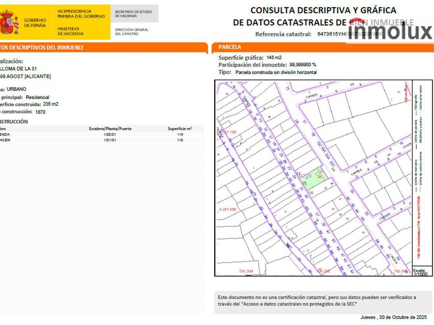434x325 pixels.
Task: Select the Superficie gráfica 148 m2 value
Action: click(274, 57)
